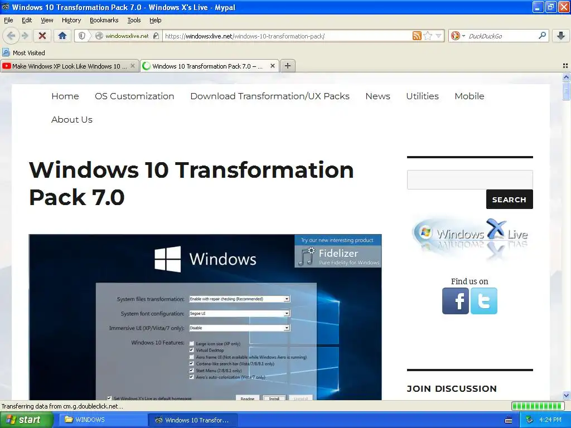Click the sidebar site search text field

tap(470, 179)
